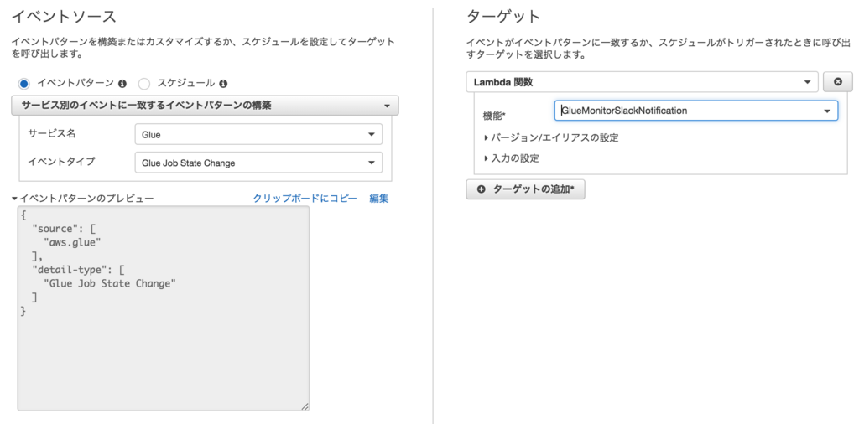Click the サービス名 label
This screenshot has width=859, height=424.
51,133
